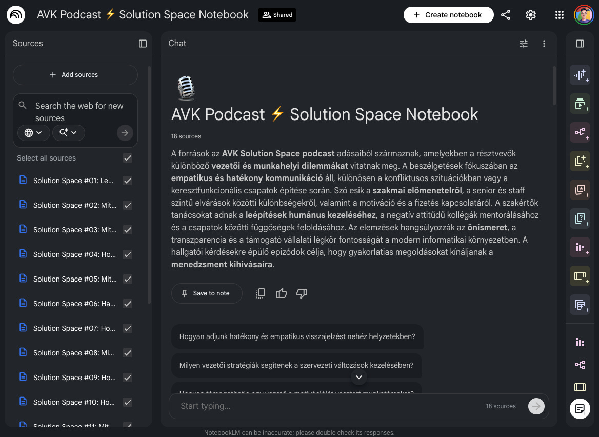This screenshot has height=437, width=599.
Task: Click Create notebook button
Action: click(x=449, y=15)
